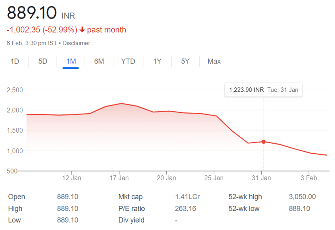The height and width of the screenshot is (230, 335).
Task: Select the 5D time range tab
Action: pos(43,61)
